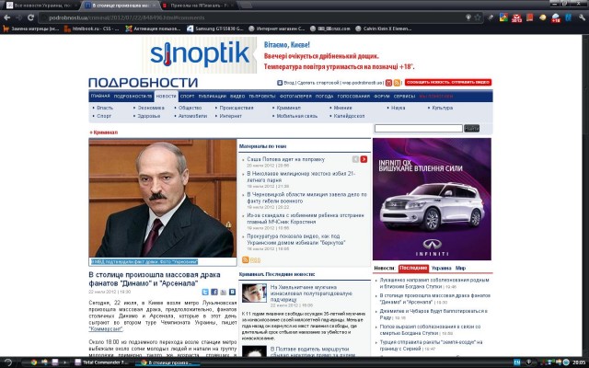
Task: Click the Google News extension icon
Action: pyautogui.click(x=503, y=17)
